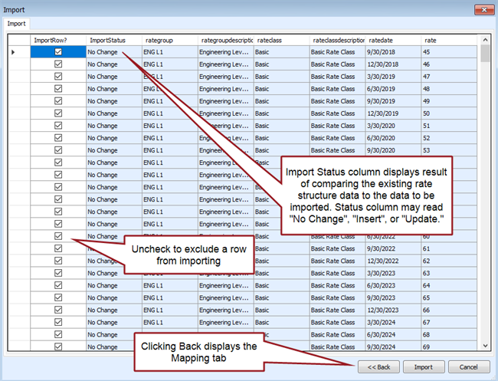Viewport: 498px width, 381px height.
Task: Uncheck ImportRow for the 9/30/2018 row
Action: click(58, 52)
